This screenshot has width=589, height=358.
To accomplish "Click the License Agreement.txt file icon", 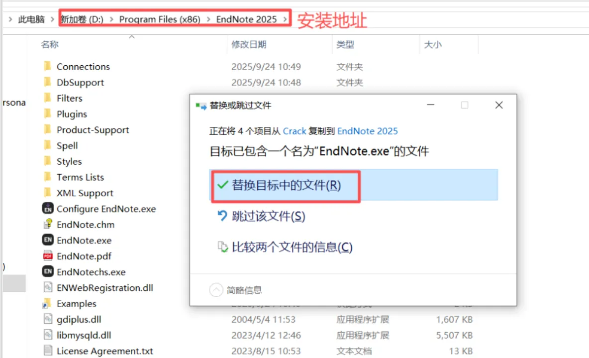I will pos(48,351).
